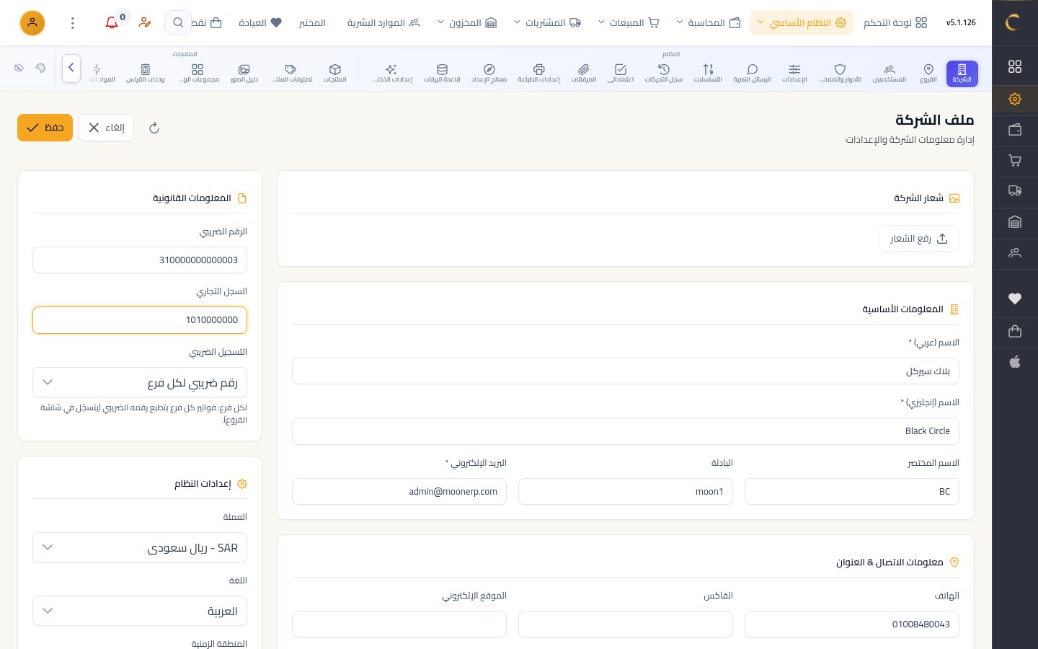Open the dashboard grid icon in sidebar
1038x649 pixels.
1015,66
